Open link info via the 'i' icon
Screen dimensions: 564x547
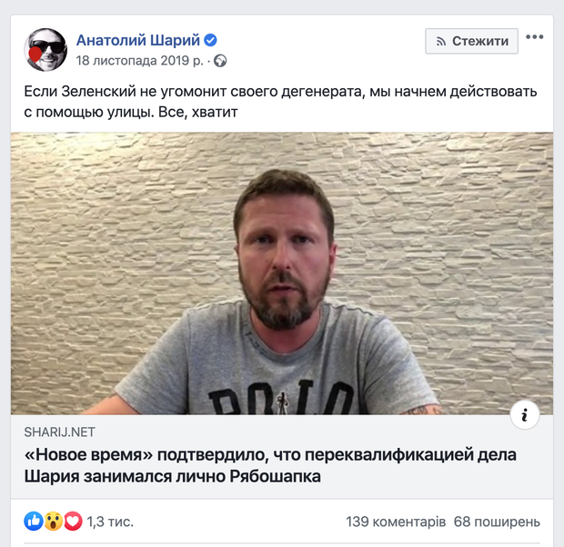pyautogui.click(x=525, y=414)
